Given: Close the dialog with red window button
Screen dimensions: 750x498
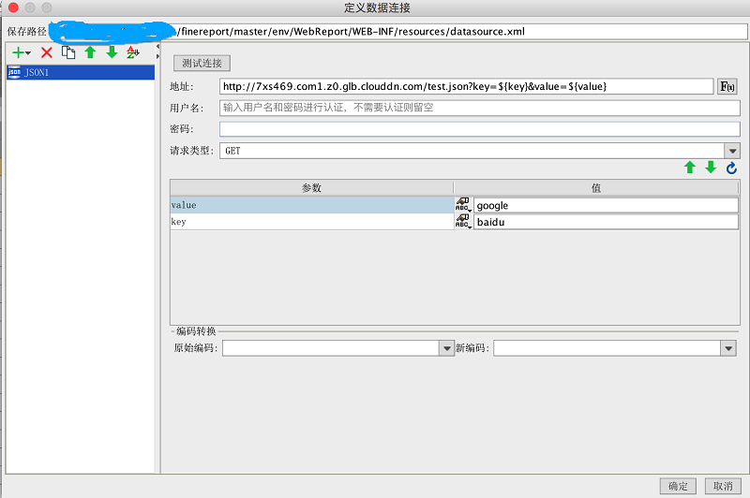Looking at the screenshot, I should tap(13, 7).
